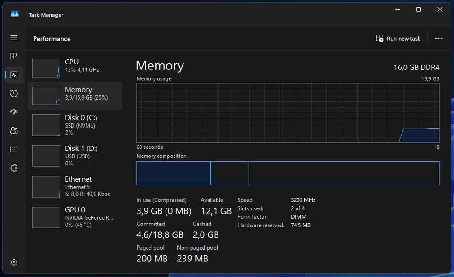The width and height of the screenshot is (454, 277).
Task: Select Disk 0 (C:) performance item
Action: [x=75, y=125]
